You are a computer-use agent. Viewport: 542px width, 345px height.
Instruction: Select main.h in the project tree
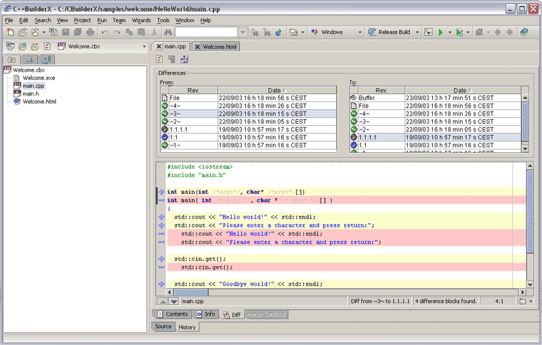coord(30,94)
